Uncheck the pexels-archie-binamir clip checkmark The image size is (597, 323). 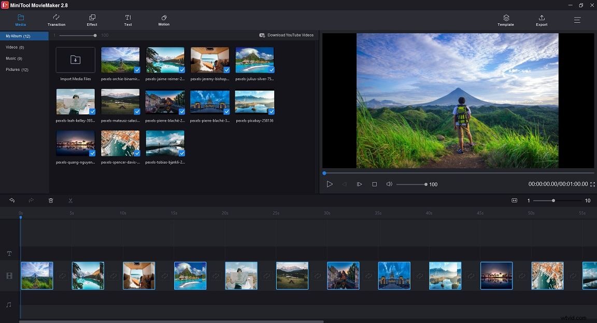point(138,70)
